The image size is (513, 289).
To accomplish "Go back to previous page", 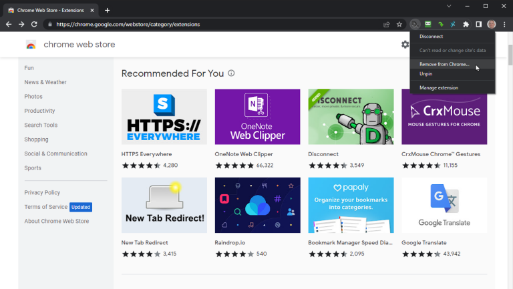I will point(9,24).
